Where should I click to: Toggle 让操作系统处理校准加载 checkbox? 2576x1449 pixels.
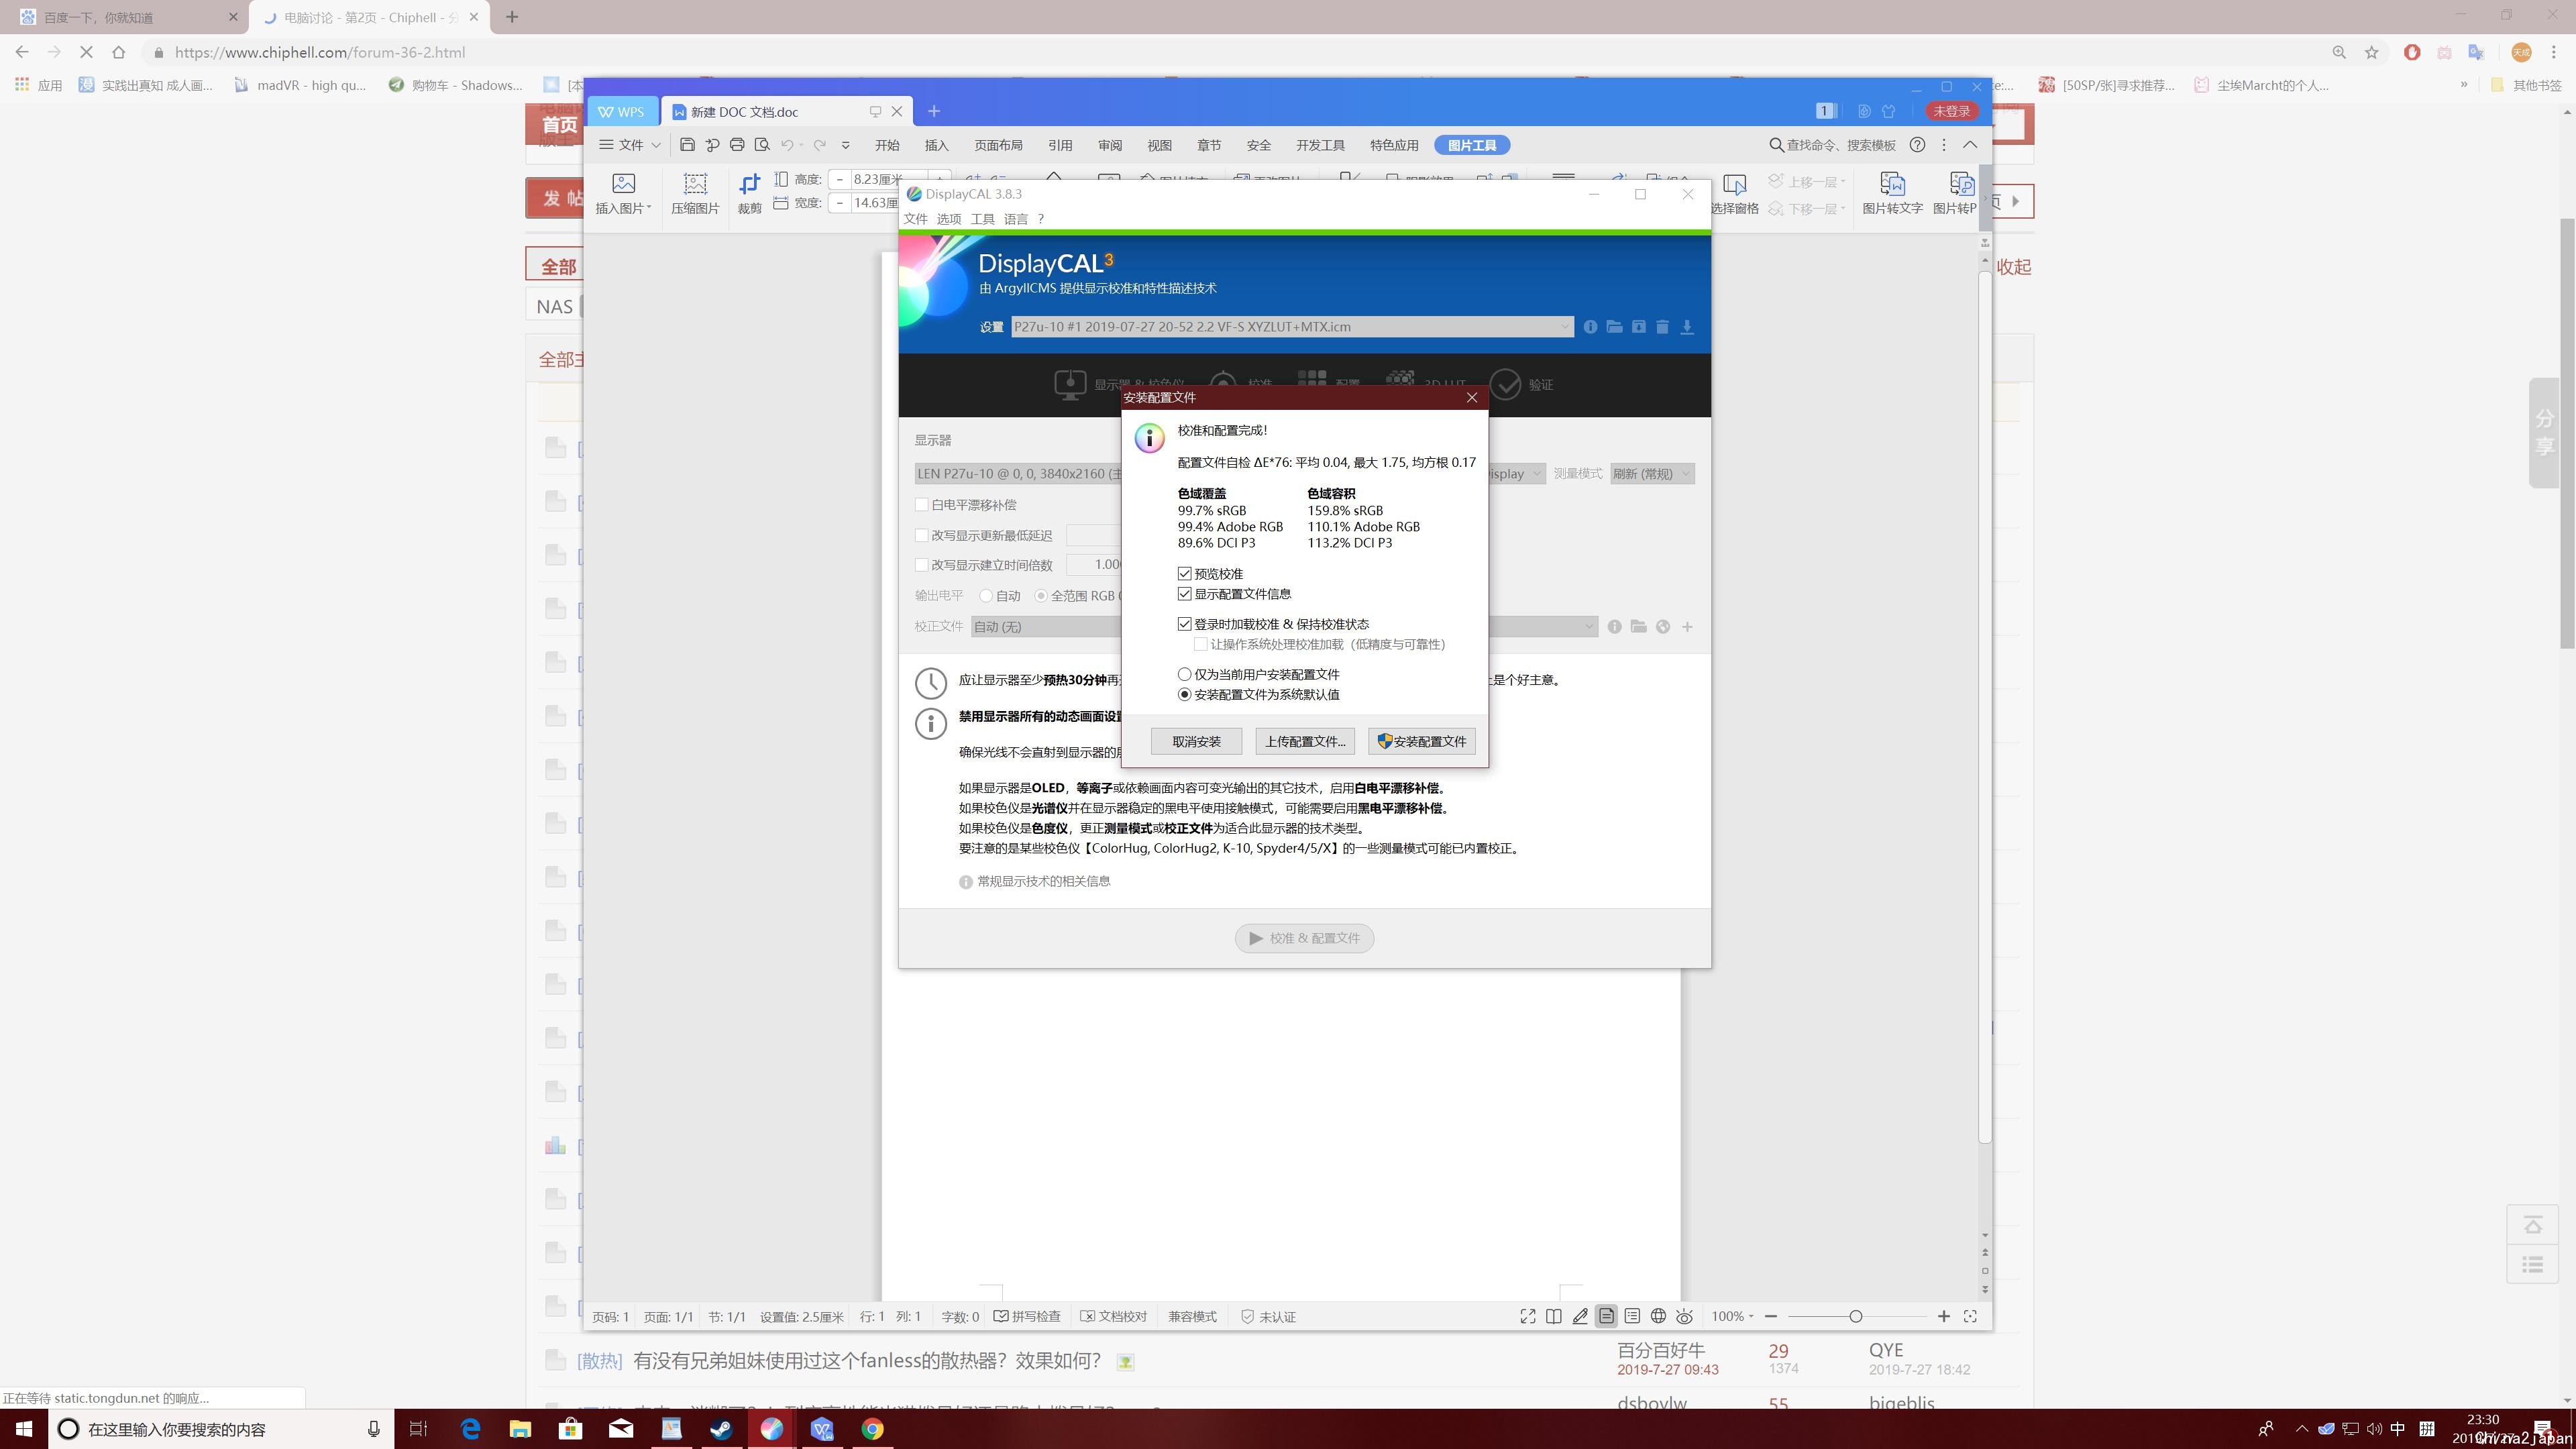pos(1201,644)
